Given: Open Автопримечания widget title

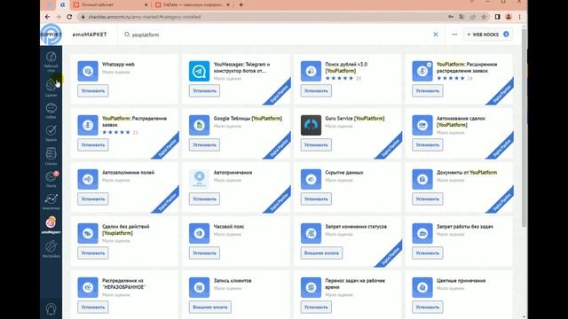Looking at the screenshot, I should (233, 173).
